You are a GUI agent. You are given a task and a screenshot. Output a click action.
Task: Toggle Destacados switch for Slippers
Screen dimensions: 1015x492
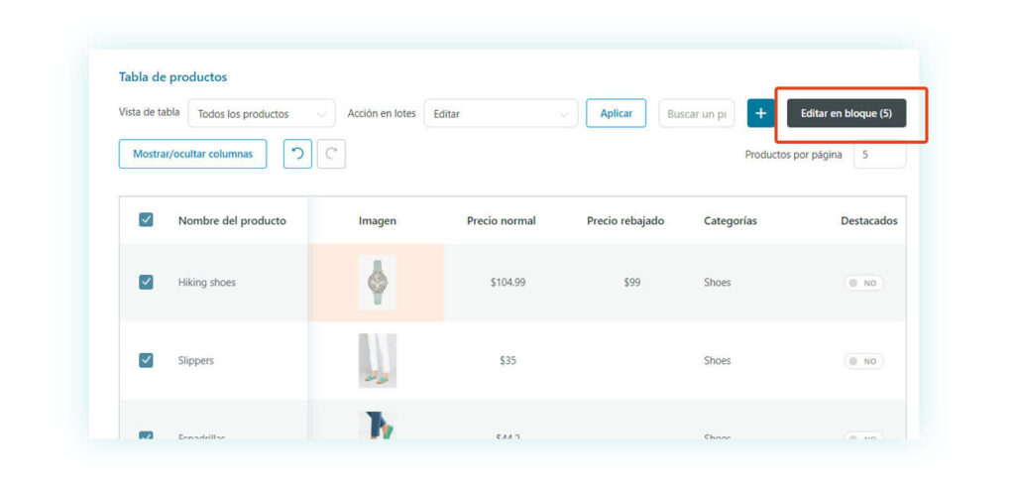863,361
